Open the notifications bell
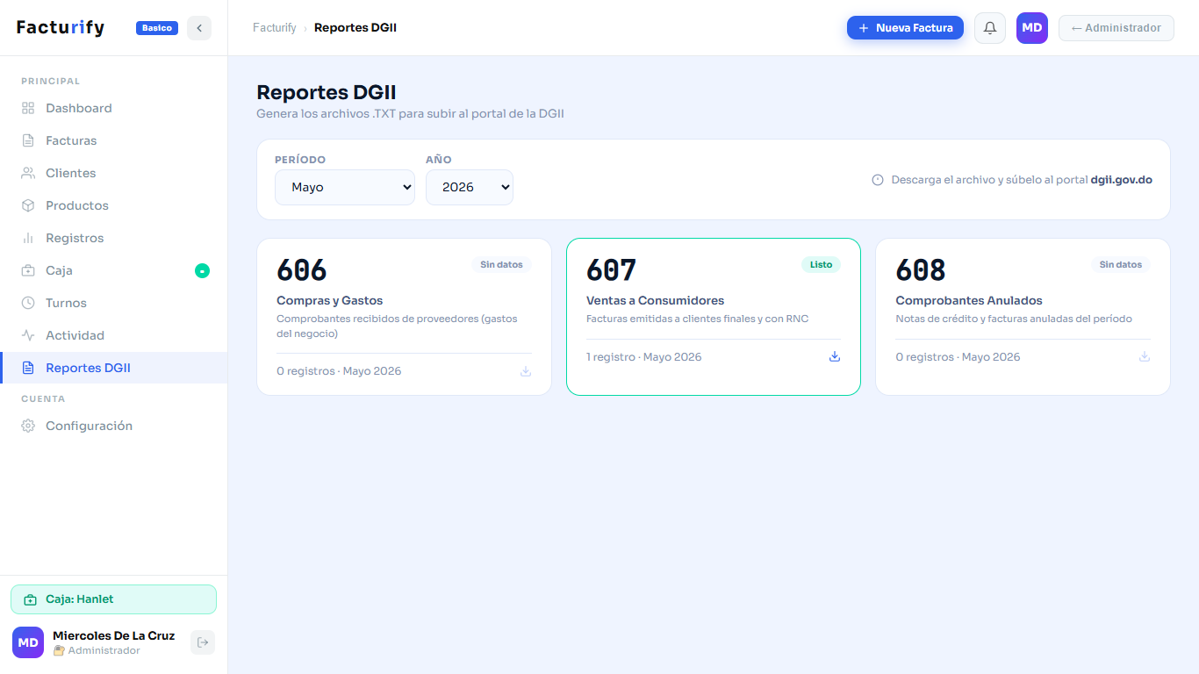Viewport: 1199px width, 674px height. coord(990,28)
